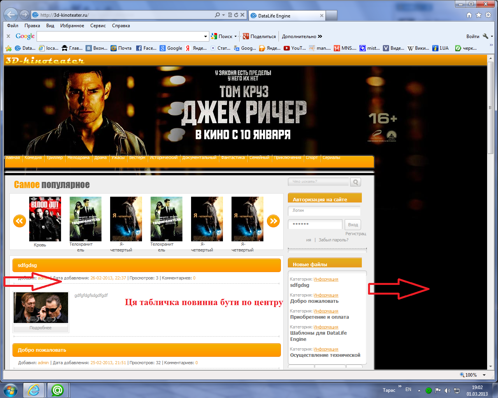Show previous popular films with left arrow
The height and width of the screenshot is (398, 498).
(19, 221)
